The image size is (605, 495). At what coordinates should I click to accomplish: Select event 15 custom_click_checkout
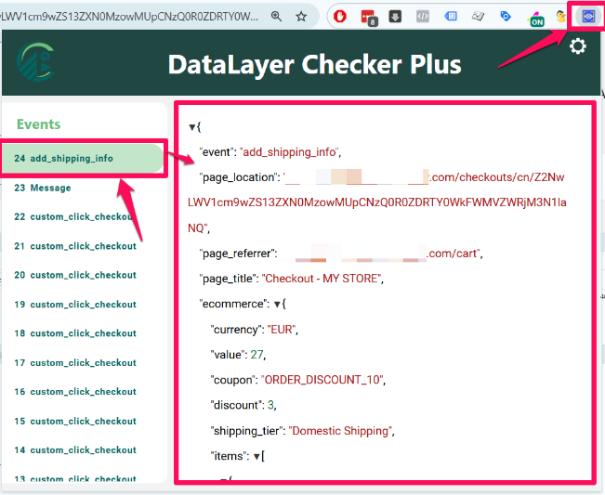[75, 421]
